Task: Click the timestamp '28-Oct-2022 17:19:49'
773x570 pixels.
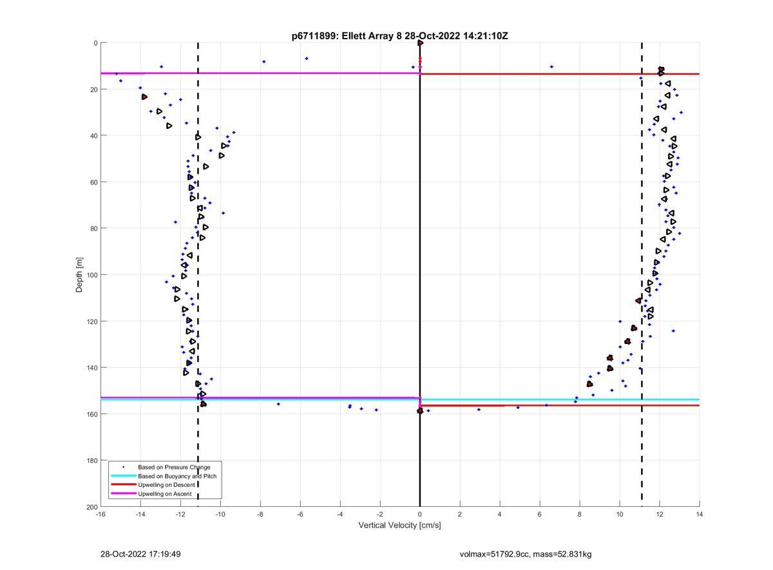Action: [x=140, y=554]
